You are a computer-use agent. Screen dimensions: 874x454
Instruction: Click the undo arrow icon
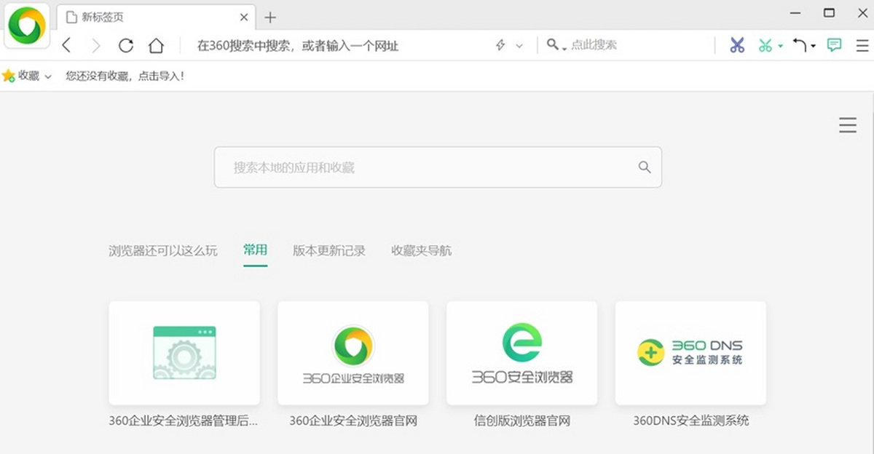click(800, 44)
